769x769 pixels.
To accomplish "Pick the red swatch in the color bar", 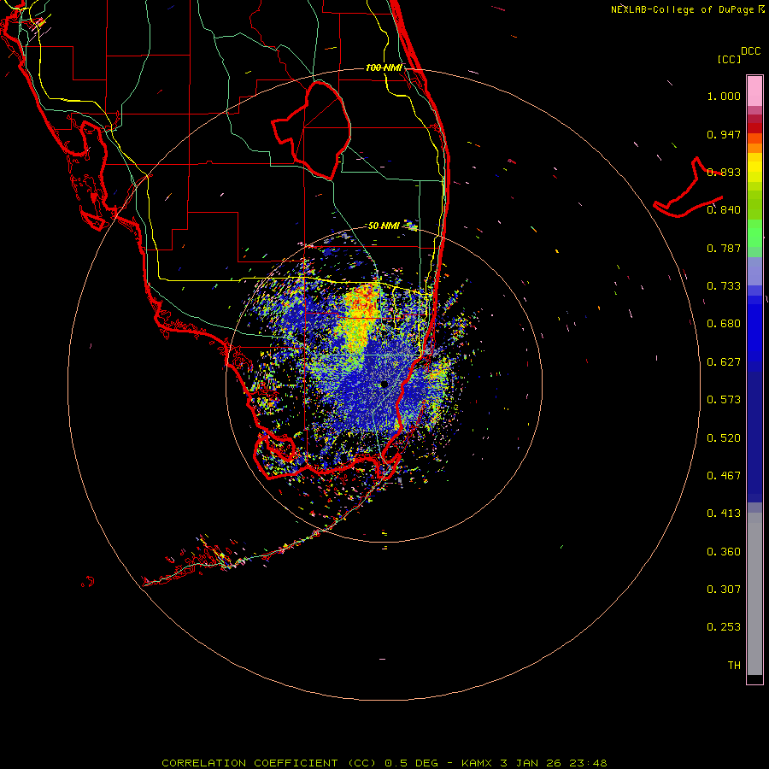I will point(754,128).
